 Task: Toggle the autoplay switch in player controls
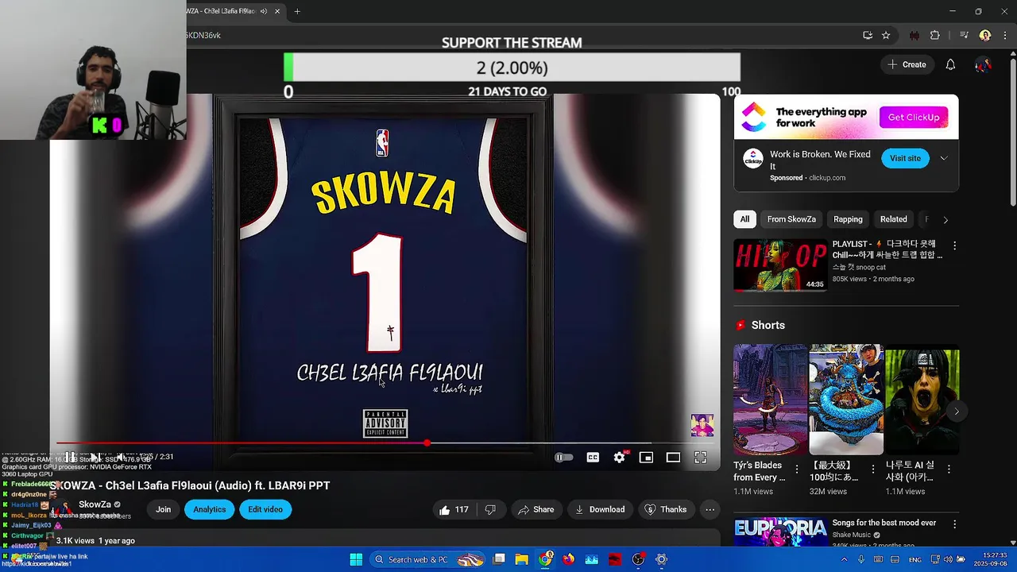563,458
